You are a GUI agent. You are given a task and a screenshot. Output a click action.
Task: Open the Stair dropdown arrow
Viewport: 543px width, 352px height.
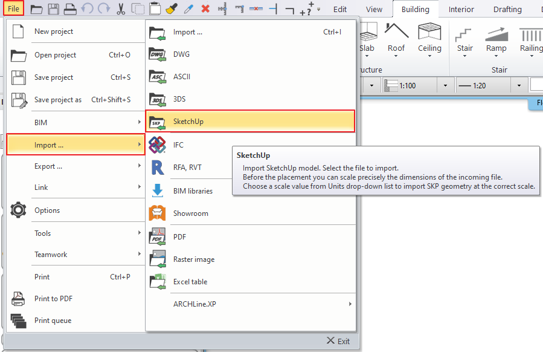(x=464, y=56)
